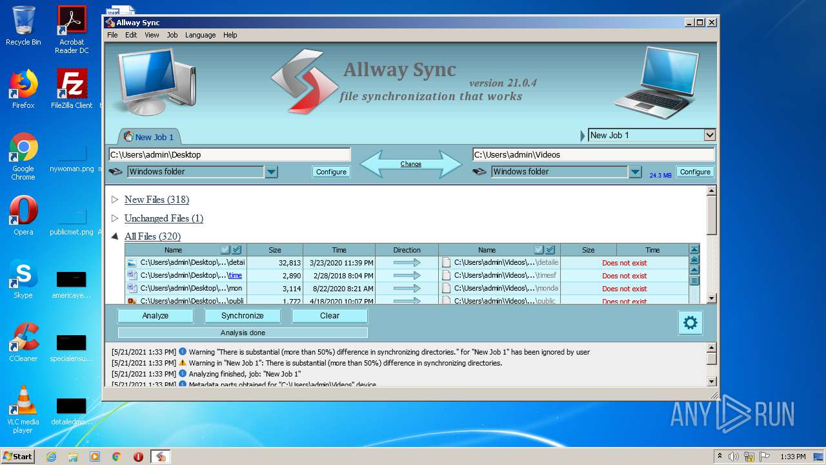Click the volume icon in system tray

(x=733, y=457)
